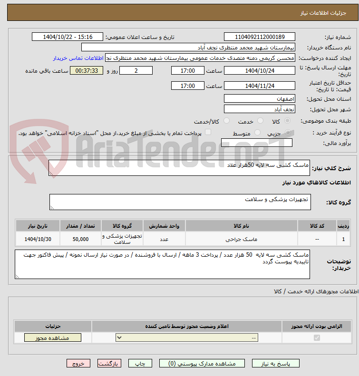
Task: View attached documents button
Action: click(x=202, y=363)
